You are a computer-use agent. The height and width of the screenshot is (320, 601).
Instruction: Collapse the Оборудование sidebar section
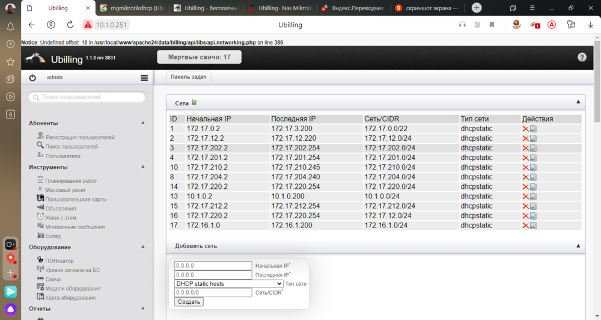tap(143, 247)
